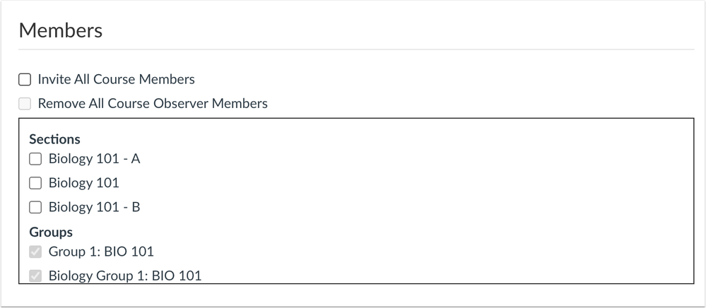Select the plain Biology 101 section checkbox

click(x=35, y=183)
